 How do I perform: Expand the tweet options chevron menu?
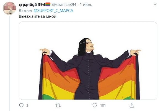coord(155,4)
